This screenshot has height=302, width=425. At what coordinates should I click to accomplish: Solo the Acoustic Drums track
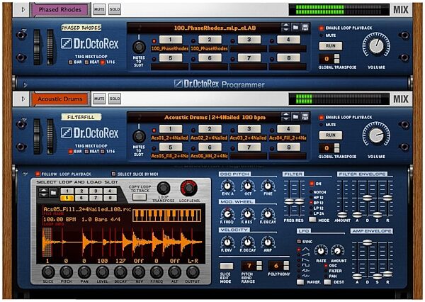[115, 99]
